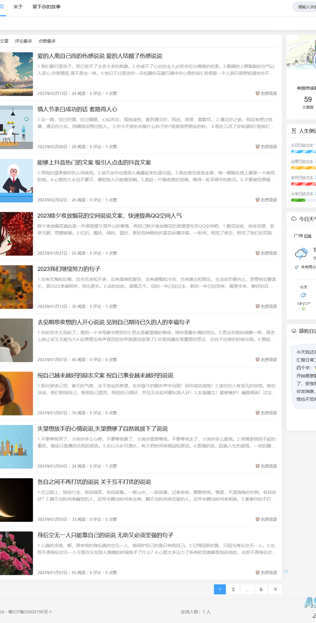
Task: Click the 粤ICP备20002156号-1 footer link
Action: click(30, 611)
